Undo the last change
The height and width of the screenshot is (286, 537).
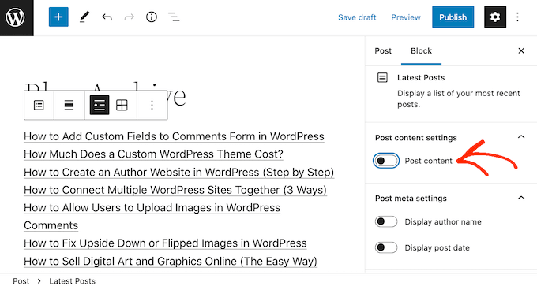pyautogui.click(x=107, y=17)
